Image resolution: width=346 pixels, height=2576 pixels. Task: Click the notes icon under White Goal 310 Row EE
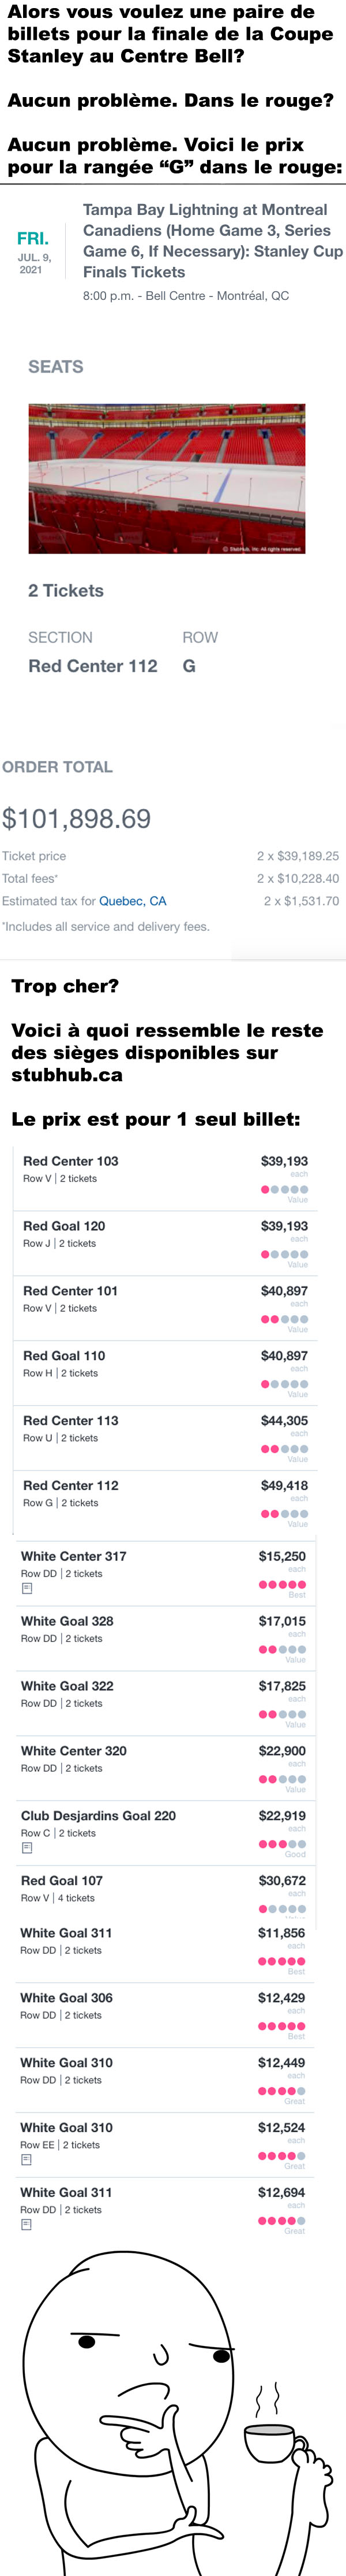[26, 2160]
